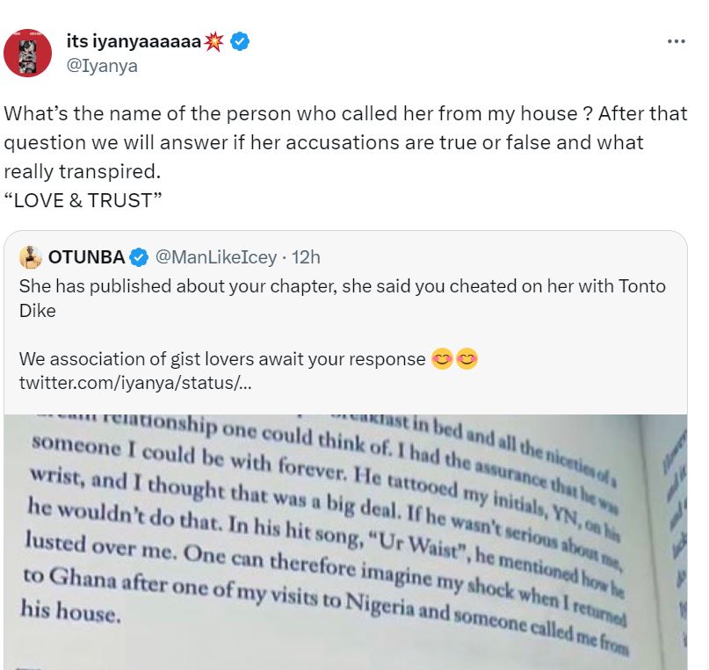Click the OTUNBA display name
The width and height of the screenshot is (709, 670).
(x=87, y=257)
